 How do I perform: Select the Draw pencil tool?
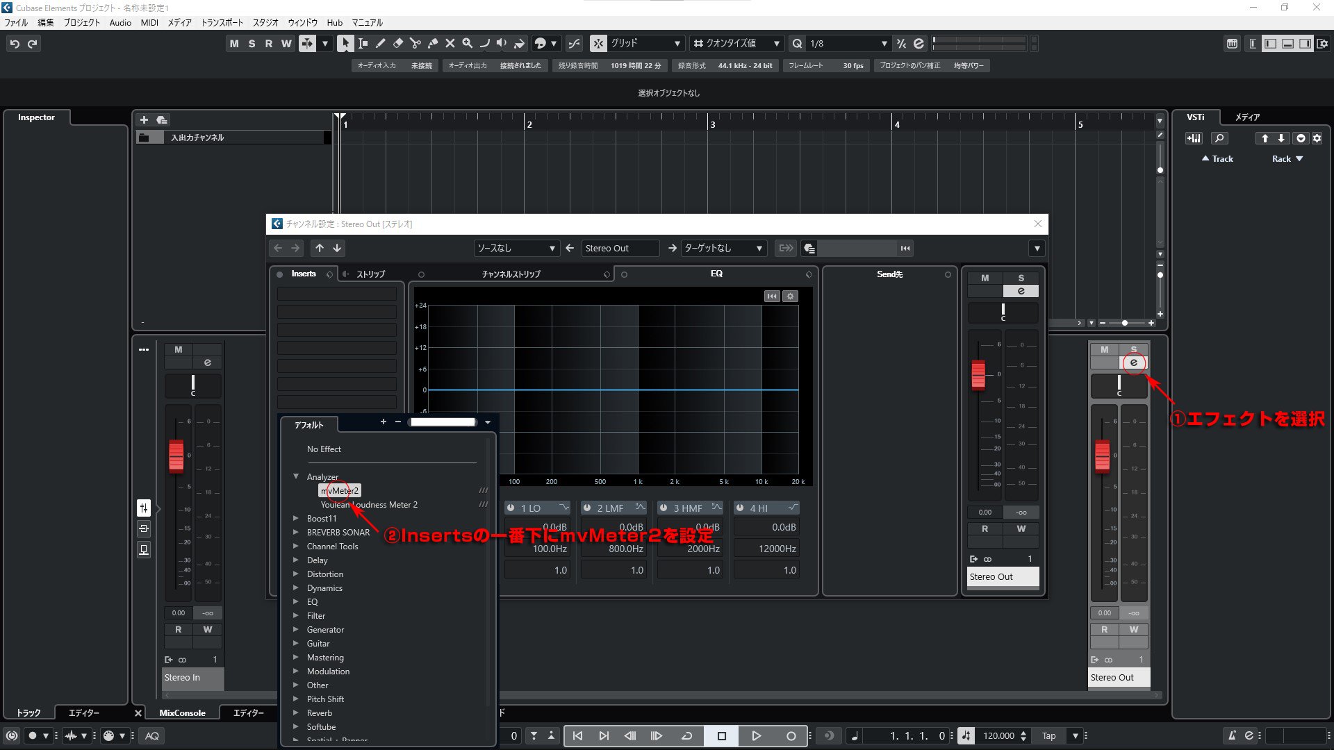coord(380,44)
